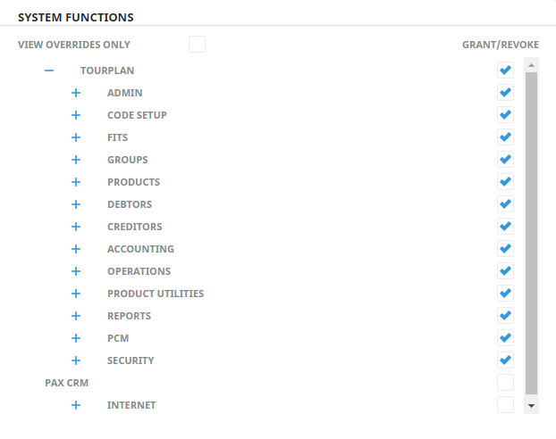Expand the CODE SETUP plus icon
556x439 pixels.
[x=76, y=115]
